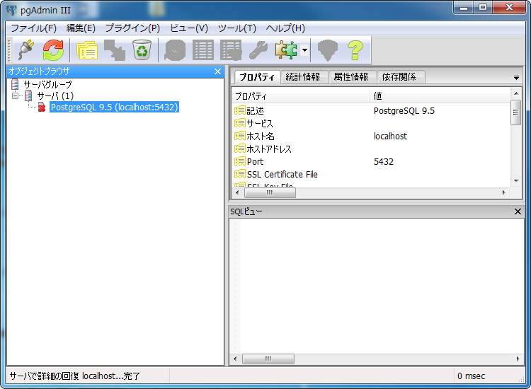Click the Drop object trash icon
The width and height of the screenshot is (531, 389).
[x=142, y=50]
